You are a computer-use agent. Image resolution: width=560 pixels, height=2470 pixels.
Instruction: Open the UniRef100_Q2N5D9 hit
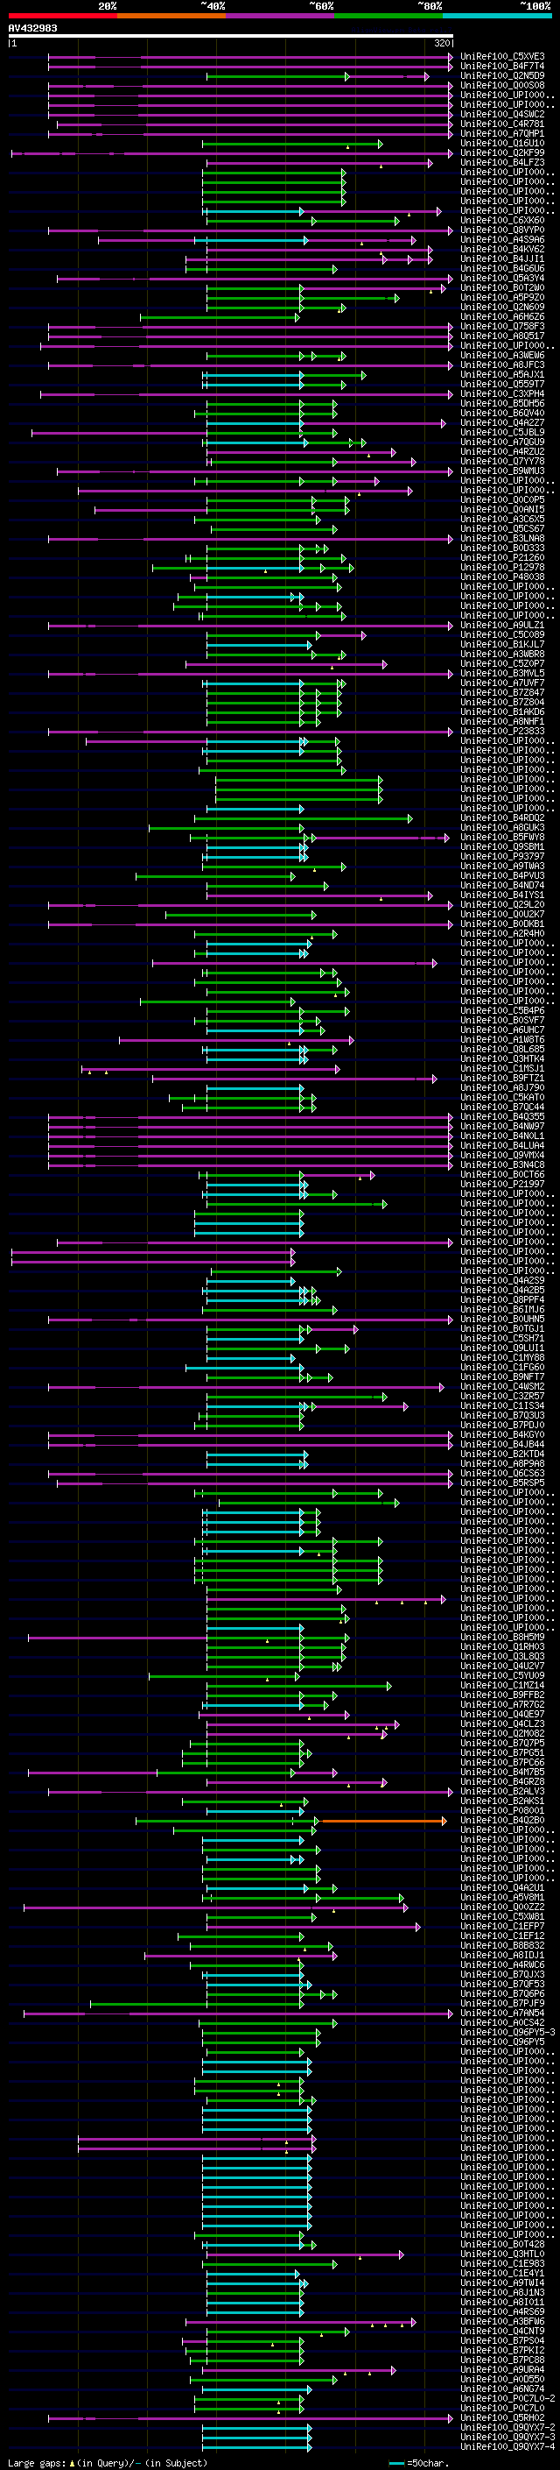click(x=502, y=75)
